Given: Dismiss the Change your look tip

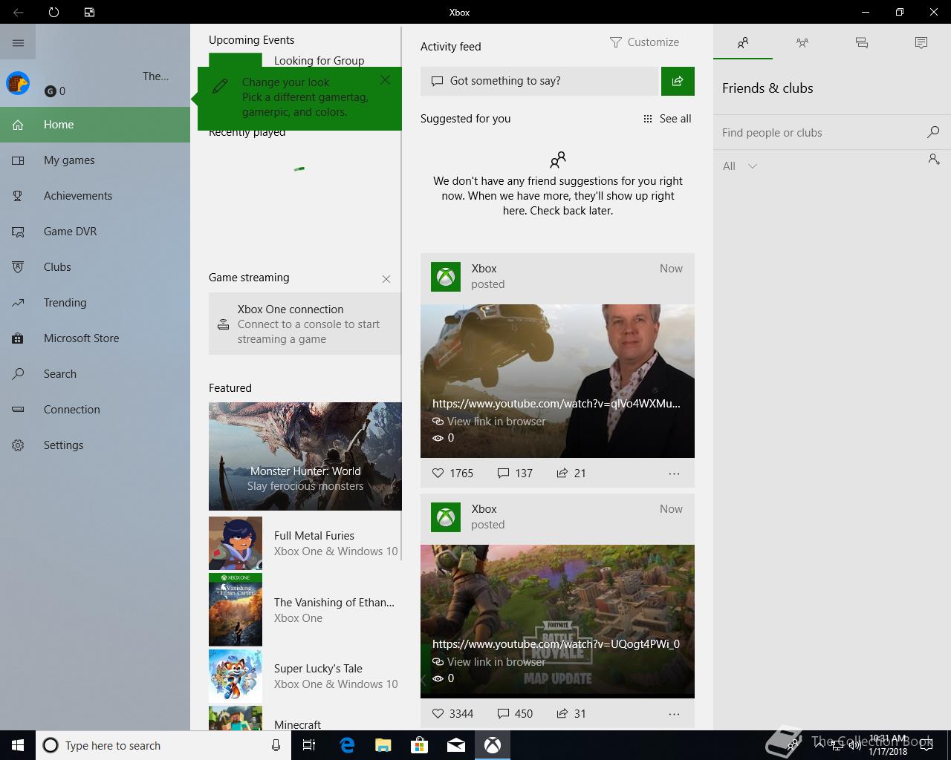Looking at the screenshot, I should pyautogui.click(x=385, y=79).
